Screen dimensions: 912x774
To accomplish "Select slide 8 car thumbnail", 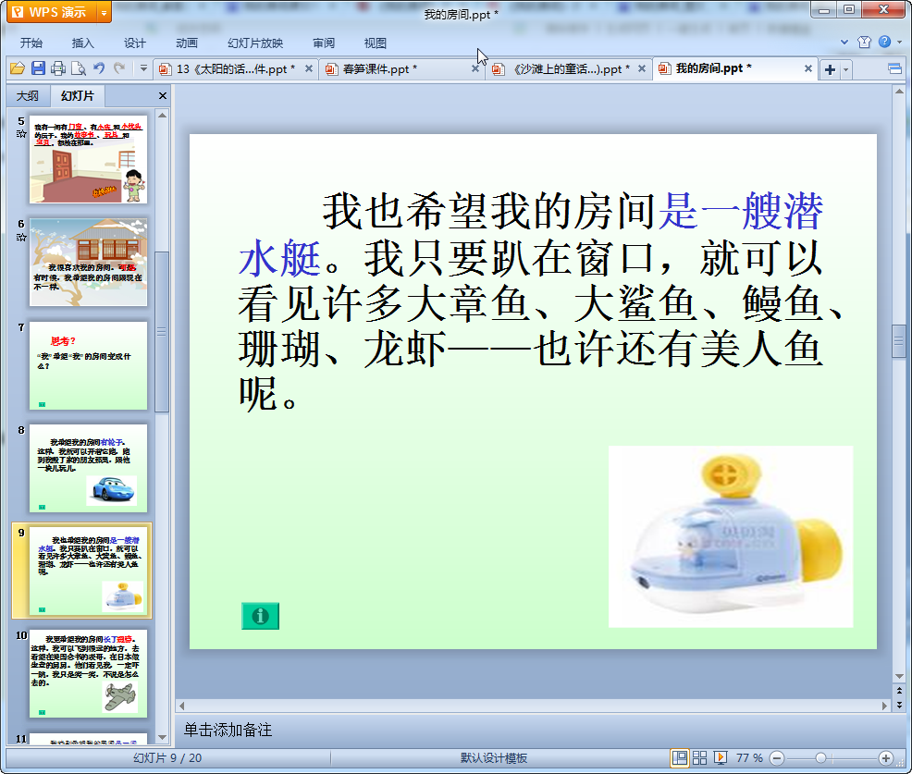I will (x=89, y=468).
